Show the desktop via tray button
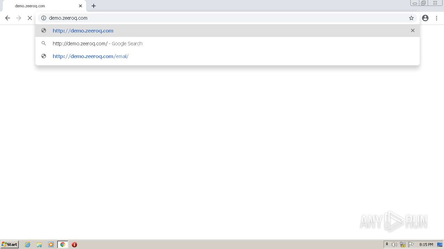 click(x=440, y=245)
